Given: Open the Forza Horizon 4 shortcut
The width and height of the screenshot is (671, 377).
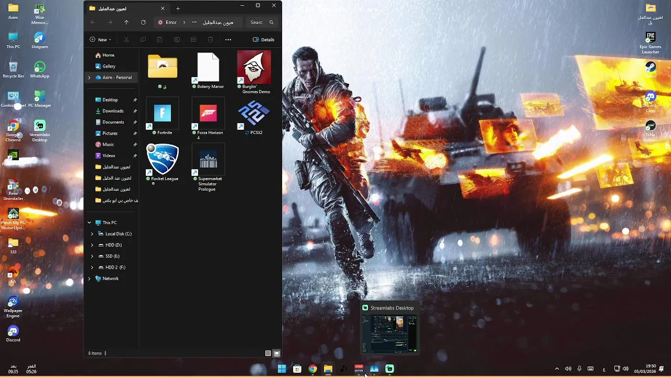Looking at the screenshot, I should click(x=208, y=118).
